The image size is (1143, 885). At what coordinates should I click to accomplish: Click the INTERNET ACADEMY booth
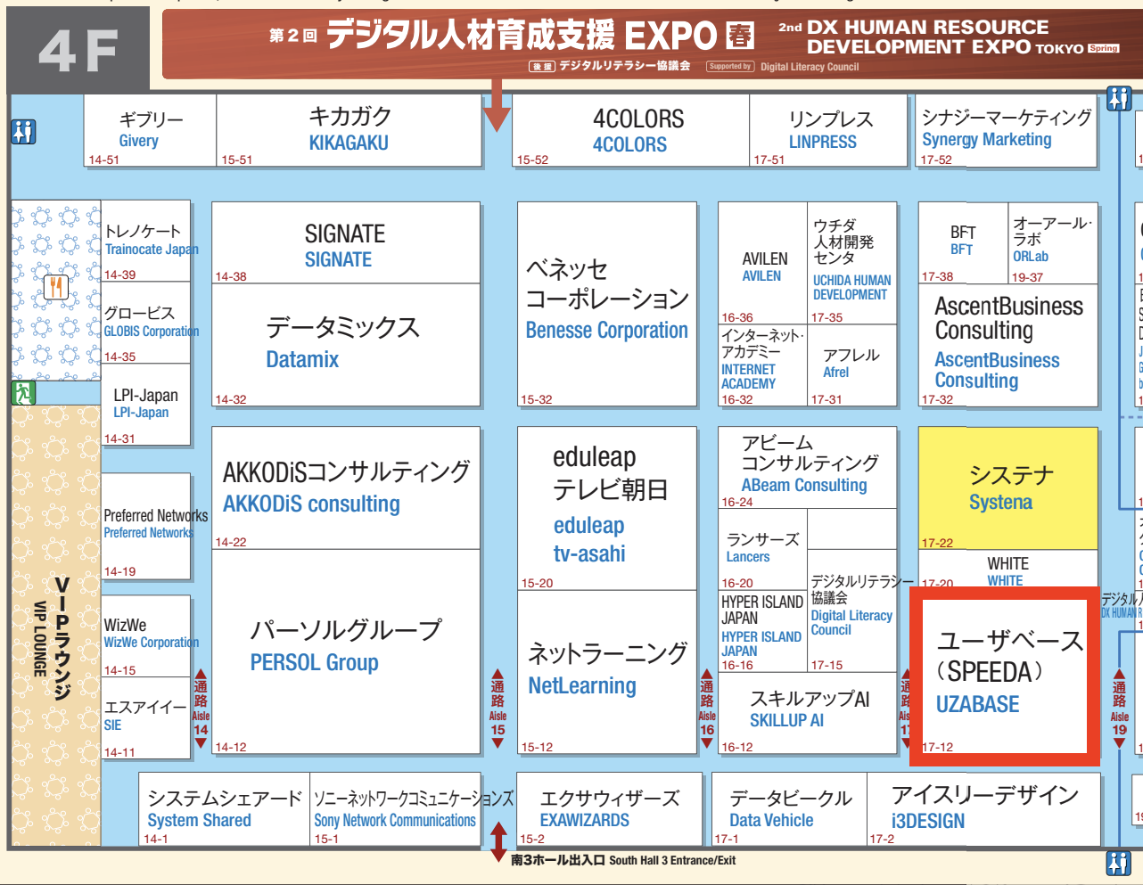(x=763, y=366)
